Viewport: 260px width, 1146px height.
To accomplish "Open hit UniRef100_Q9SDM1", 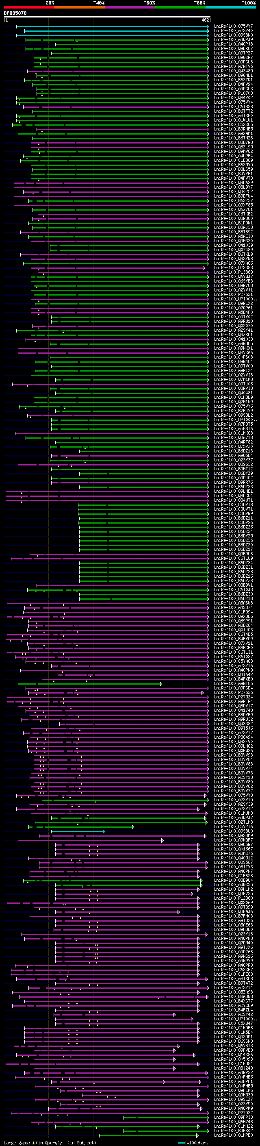I will [233, 1037].
